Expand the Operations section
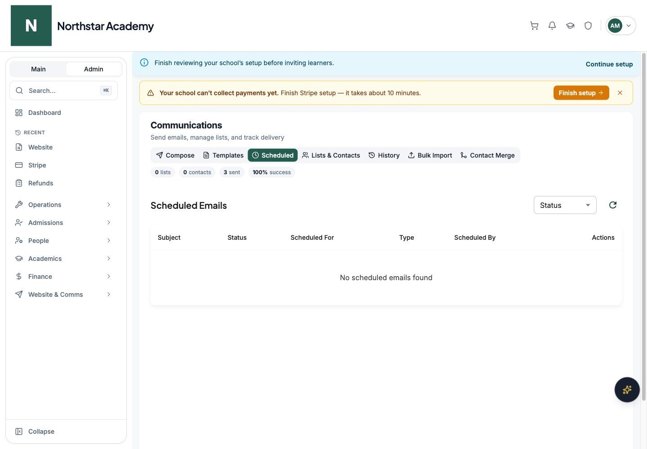647x449 pixels. point(63,205)
